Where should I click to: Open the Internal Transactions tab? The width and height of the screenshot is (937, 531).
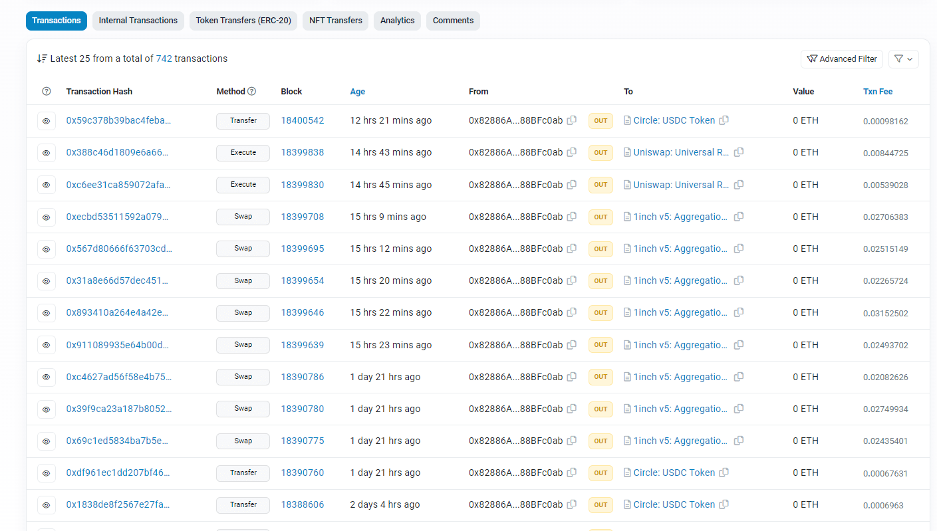pyautogui.click(x=138, y=21)
